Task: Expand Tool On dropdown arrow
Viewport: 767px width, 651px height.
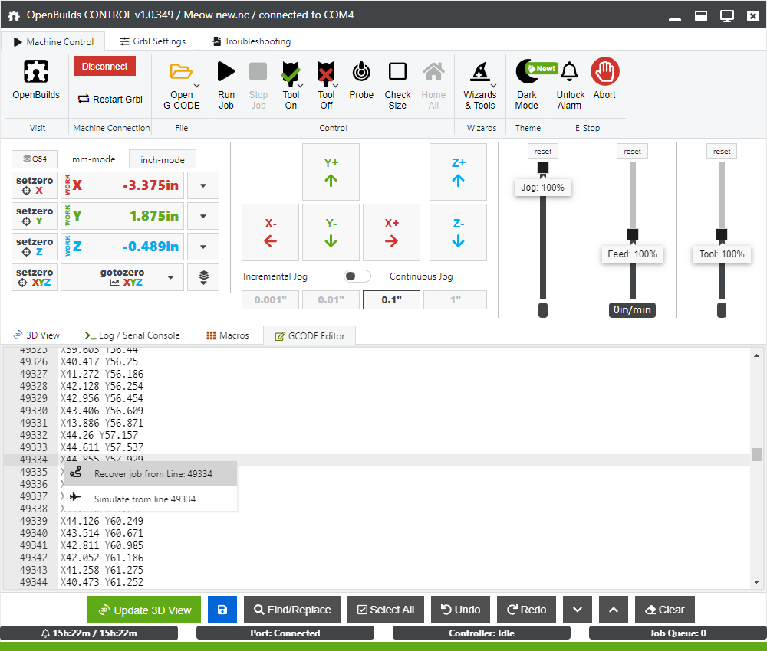Action: click(x=301, y=86)
